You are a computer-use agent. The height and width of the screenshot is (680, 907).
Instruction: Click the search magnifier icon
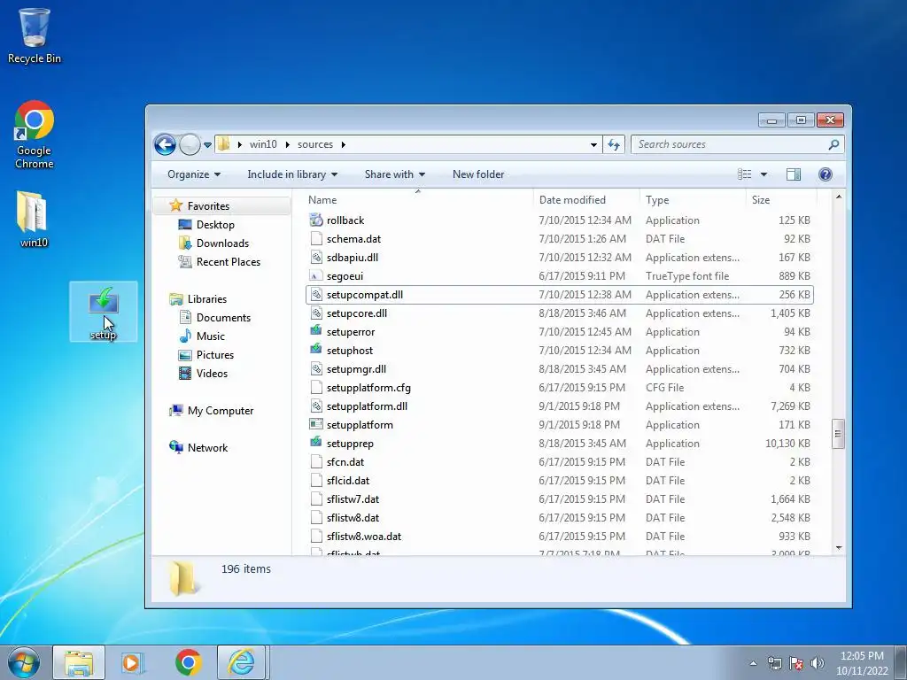tap(833, 144)
